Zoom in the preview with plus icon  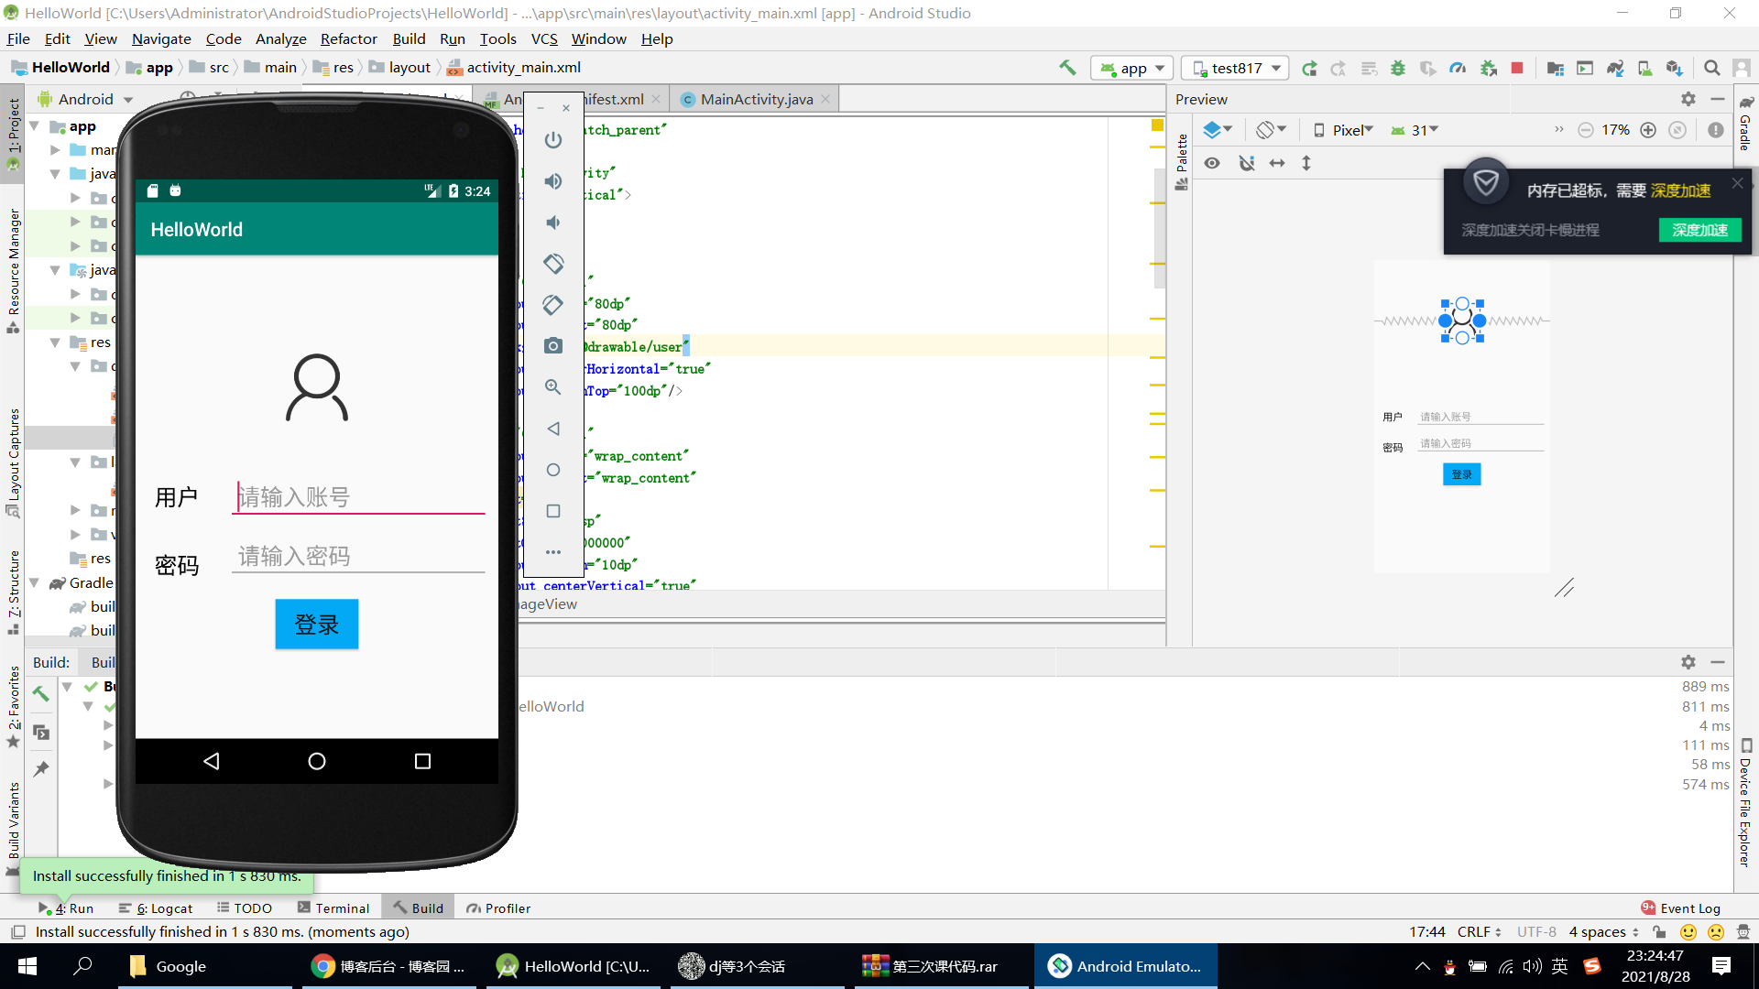[x=1648, y=130]
